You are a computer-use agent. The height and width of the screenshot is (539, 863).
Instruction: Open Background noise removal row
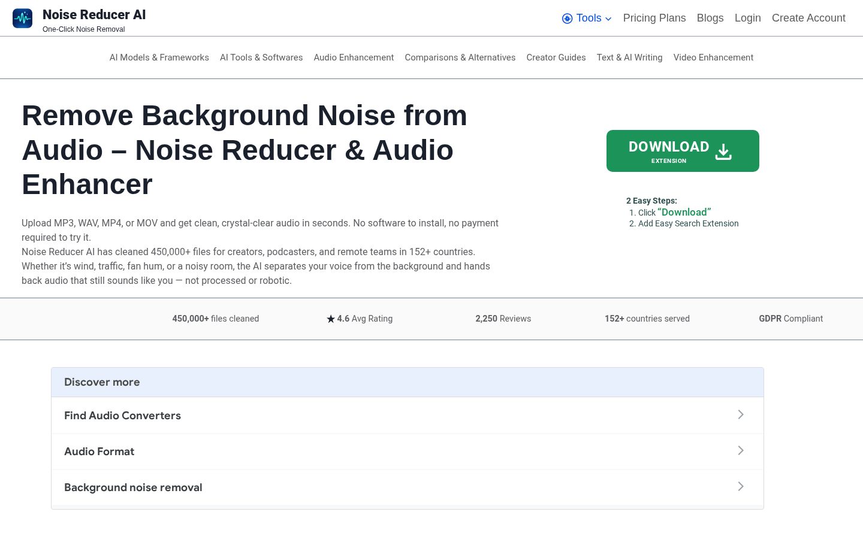point(408,487)
